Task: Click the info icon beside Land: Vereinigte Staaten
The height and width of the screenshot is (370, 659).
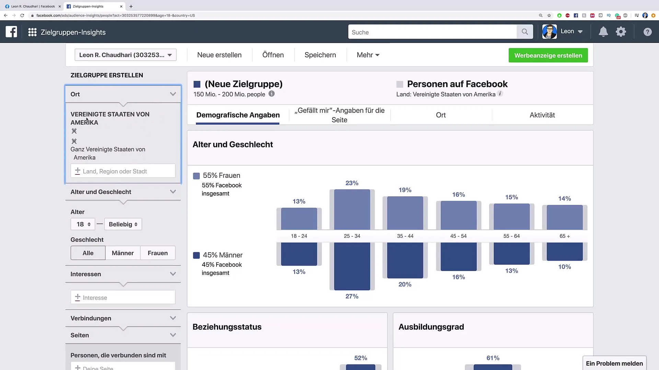Action: [500, 94]
